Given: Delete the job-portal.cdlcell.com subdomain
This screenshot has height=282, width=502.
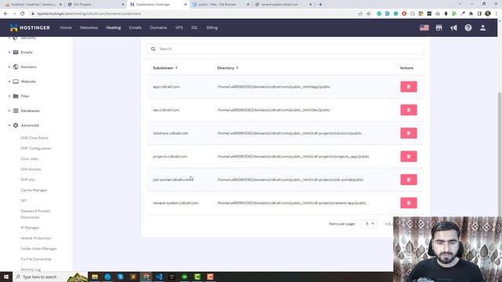Looking at the screenshot, I should click(x=409, y=179).
